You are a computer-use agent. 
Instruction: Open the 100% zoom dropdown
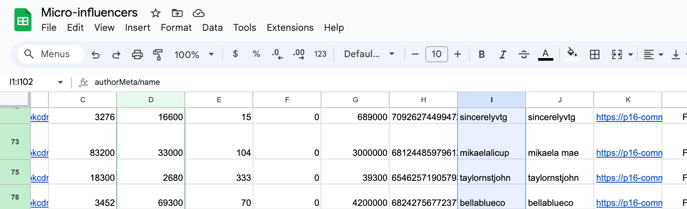194,54
